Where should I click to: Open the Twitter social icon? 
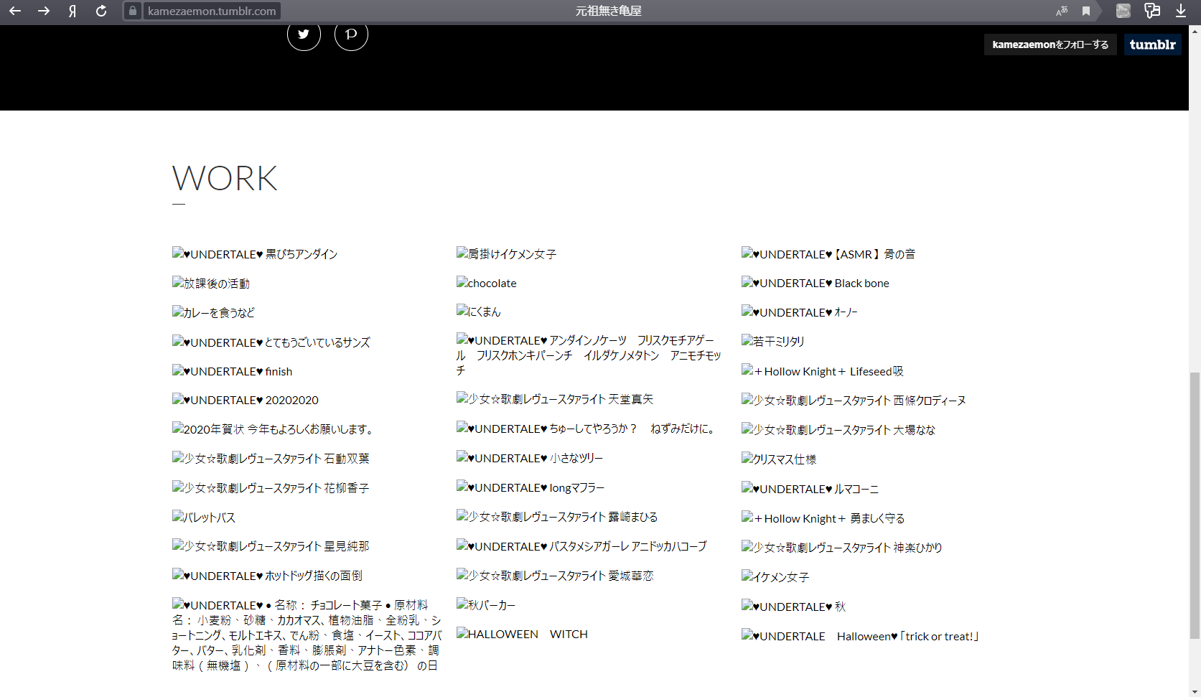coord(304,34)
